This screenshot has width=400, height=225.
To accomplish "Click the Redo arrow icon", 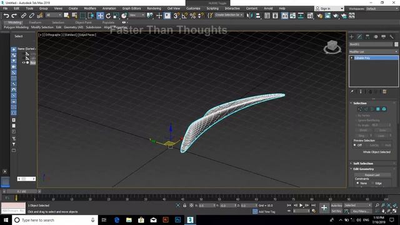I will tap(14, 16).
